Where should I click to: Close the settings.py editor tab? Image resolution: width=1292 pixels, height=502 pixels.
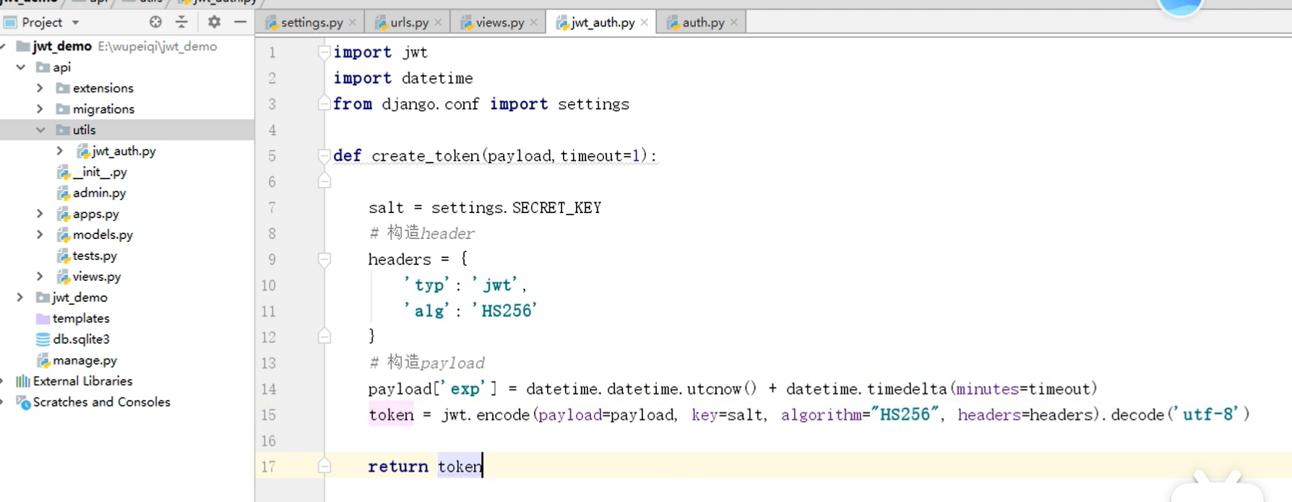click(353, 22)
